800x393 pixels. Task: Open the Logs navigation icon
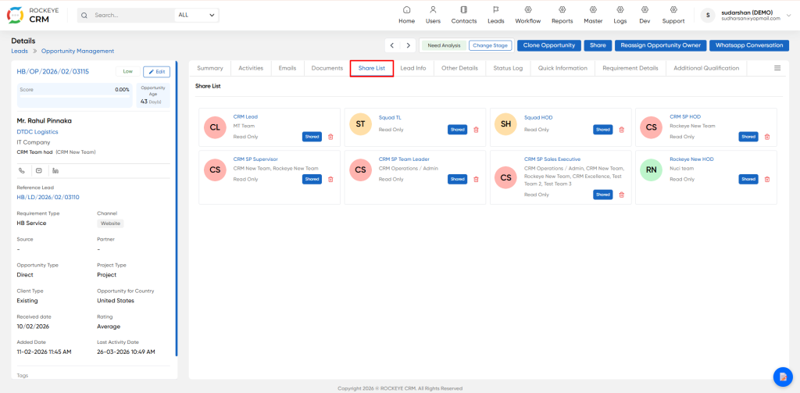click(x=620, y=9)
